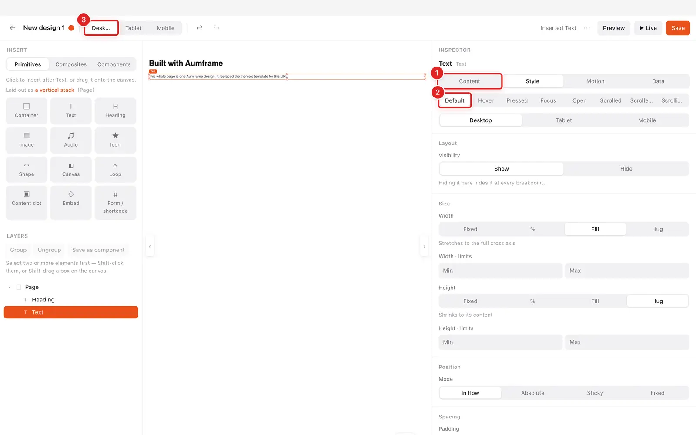This screenshot has height=435, width=696.
Task: Collapse the left panel with chevron
Action: (150, 247)
